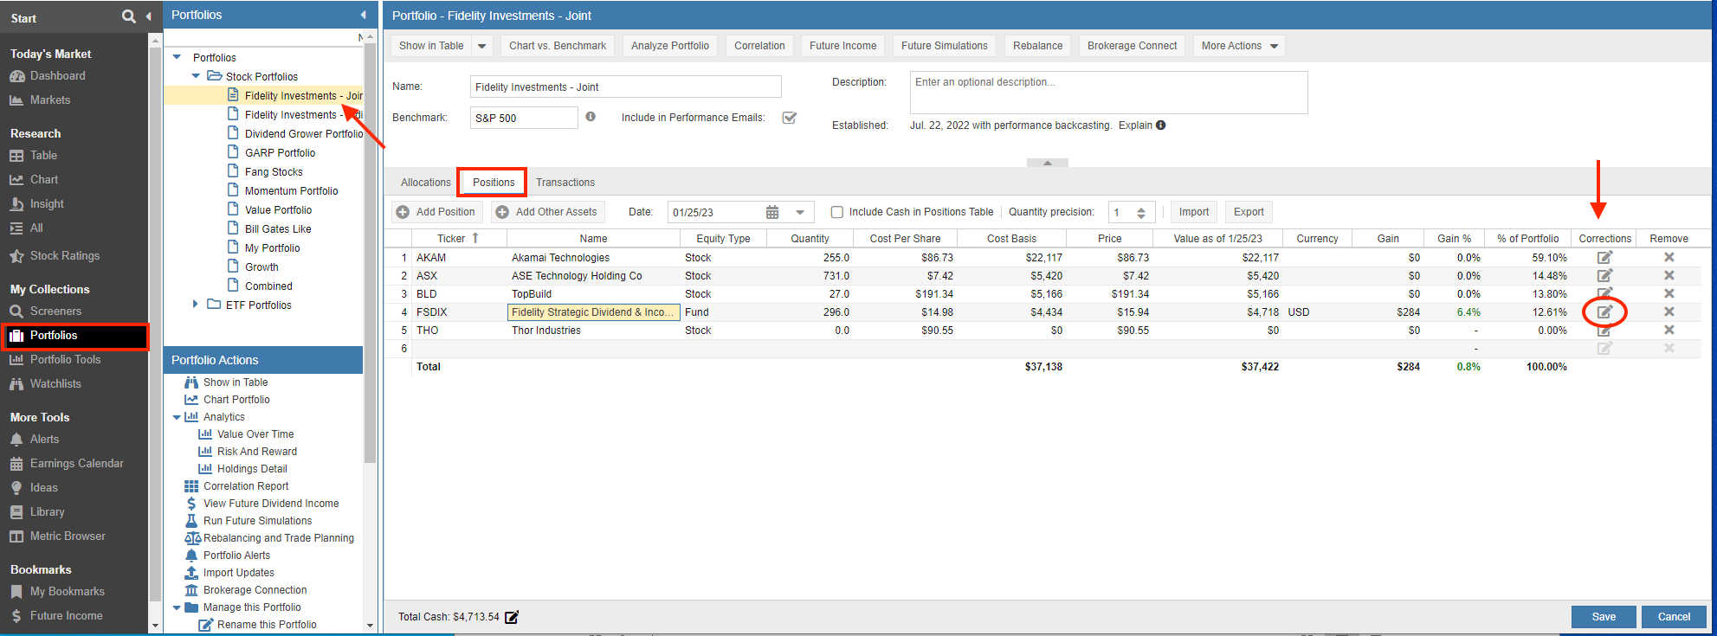
Task: Click the search magnifier icon in Start bar
Action: click(129, 16)
